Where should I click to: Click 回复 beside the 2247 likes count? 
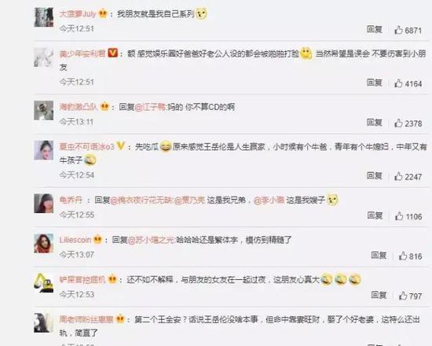point(375,175)
